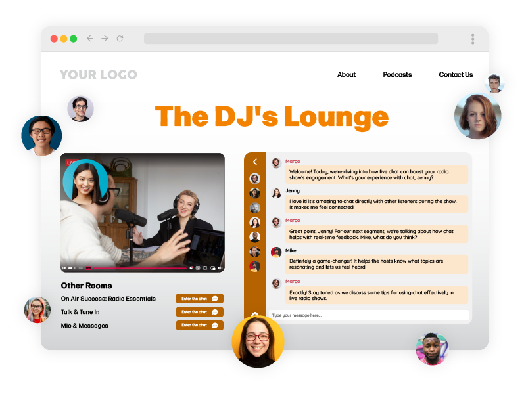This screenshot has height=394, width=526.
Task: Skip to previous track in video controls
Action: click(64, 268)
